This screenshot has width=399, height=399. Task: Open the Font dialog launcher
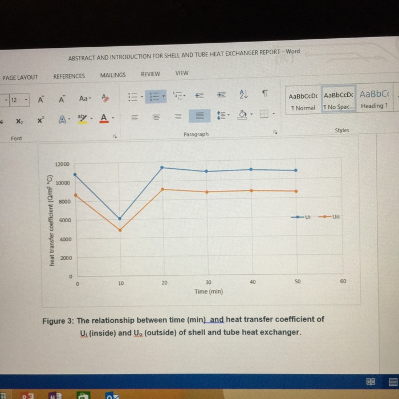click(115, 137)
